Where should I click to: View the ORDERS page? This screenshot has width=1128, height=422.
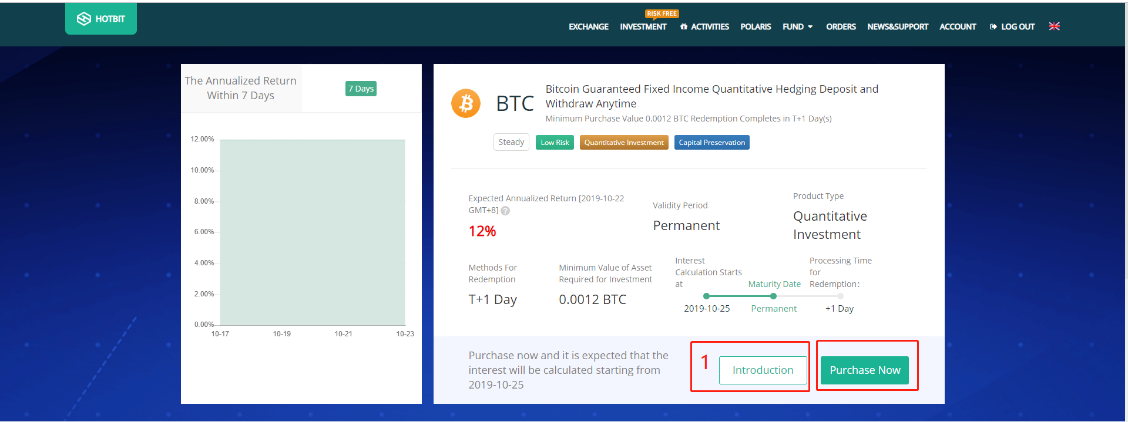(x=841, y=27)
